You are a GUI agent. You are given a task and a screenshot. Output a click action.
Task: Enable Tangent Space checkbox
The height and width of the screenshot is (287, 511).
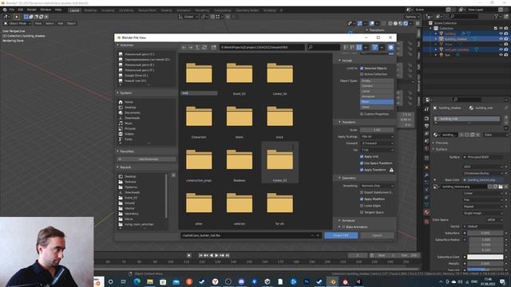click(x=362, y=213)
